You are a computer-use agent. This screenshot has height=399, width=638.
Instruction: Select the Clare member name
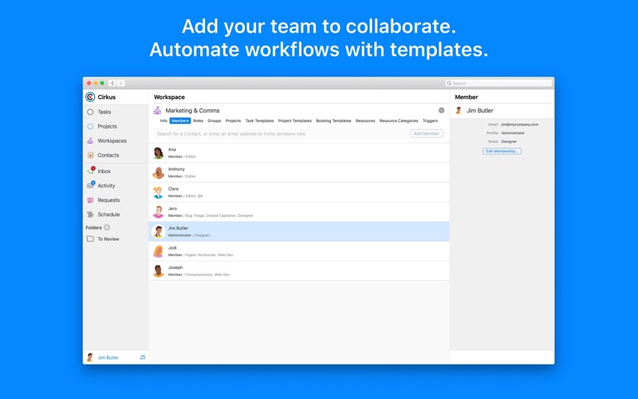173,189
